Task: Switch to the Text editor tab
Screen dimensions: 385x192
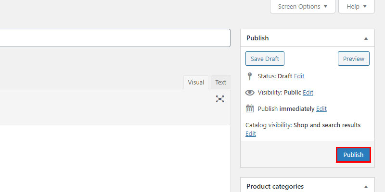Action: (220, 83)
